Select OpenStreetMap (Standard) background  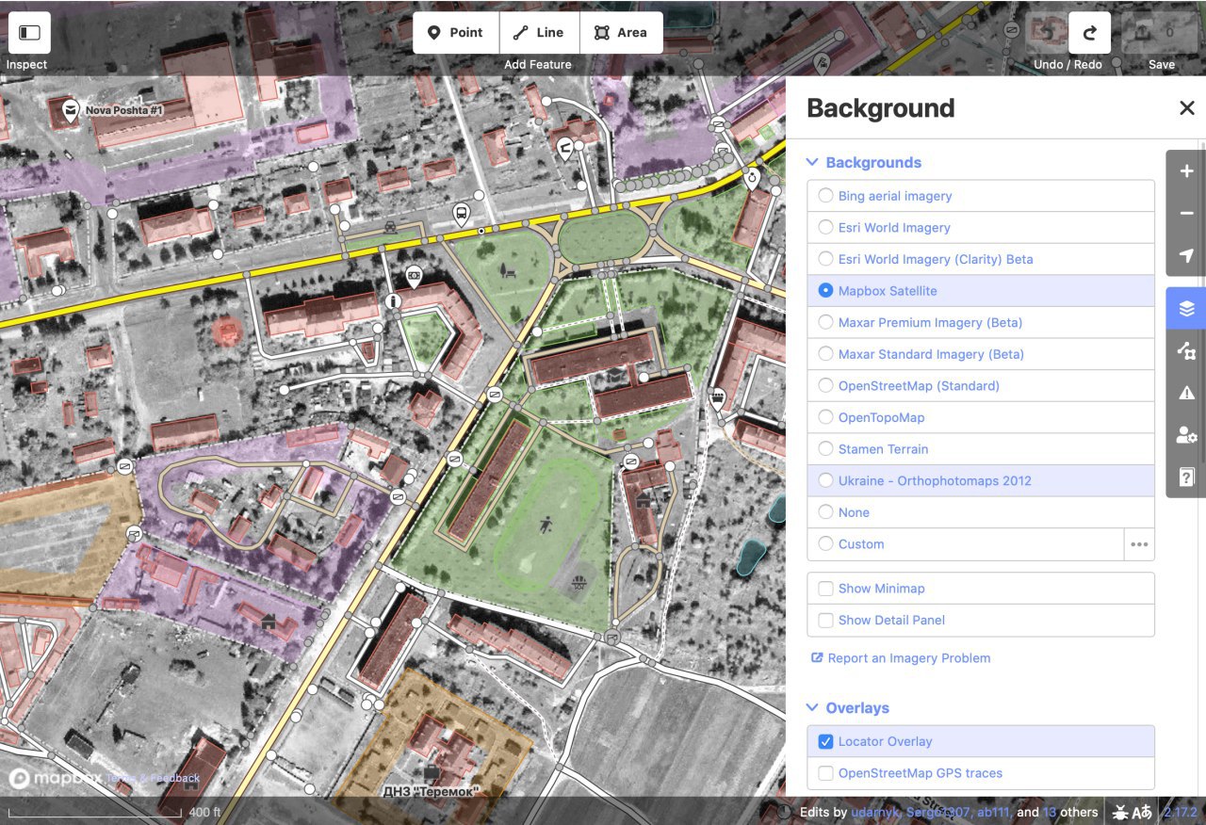tap(981, 386)
